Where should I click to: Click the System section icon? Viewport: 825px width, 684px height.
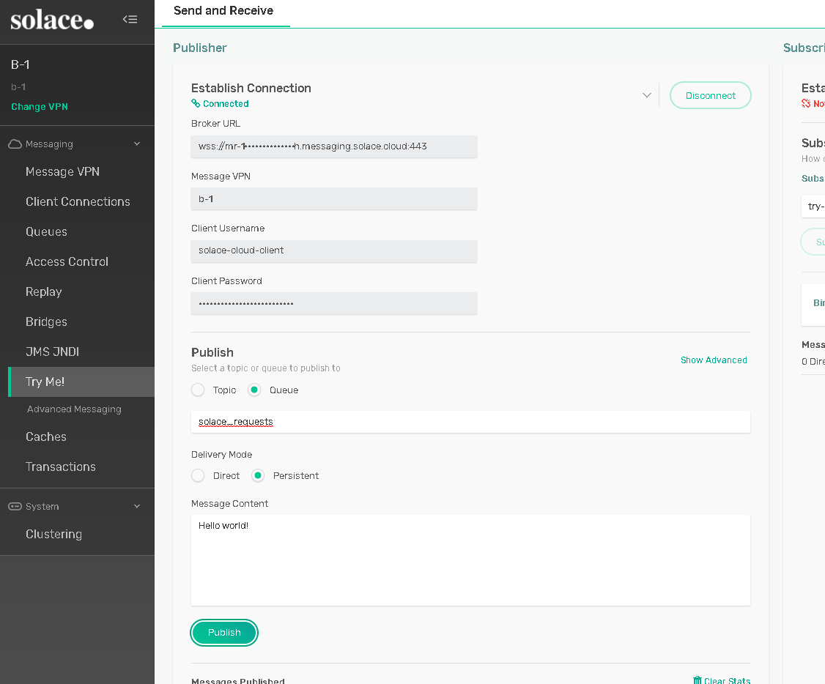click(x=15, y=507)
